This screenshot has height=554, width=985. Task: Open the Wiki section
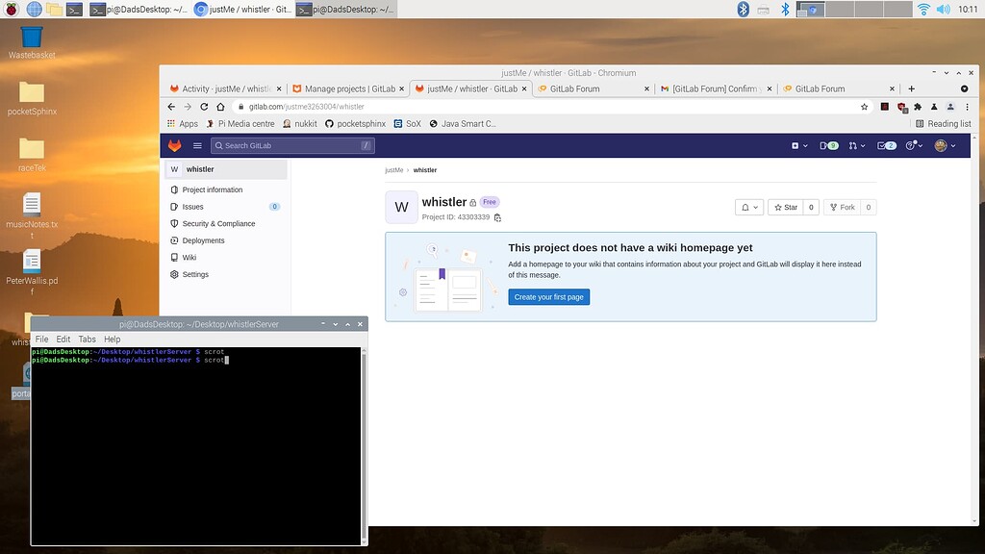click(x=189, y=257)
